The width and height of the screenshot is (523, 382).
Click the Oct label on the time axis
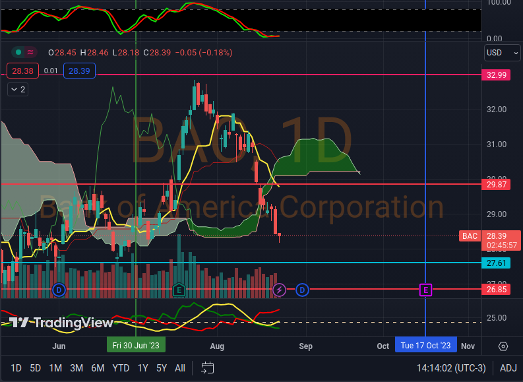[x=383, y=346]
